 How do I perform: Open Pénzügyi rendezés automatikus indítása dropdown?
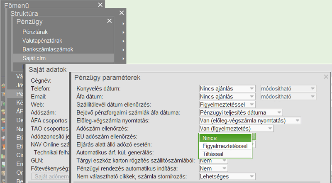coord(213,168)
